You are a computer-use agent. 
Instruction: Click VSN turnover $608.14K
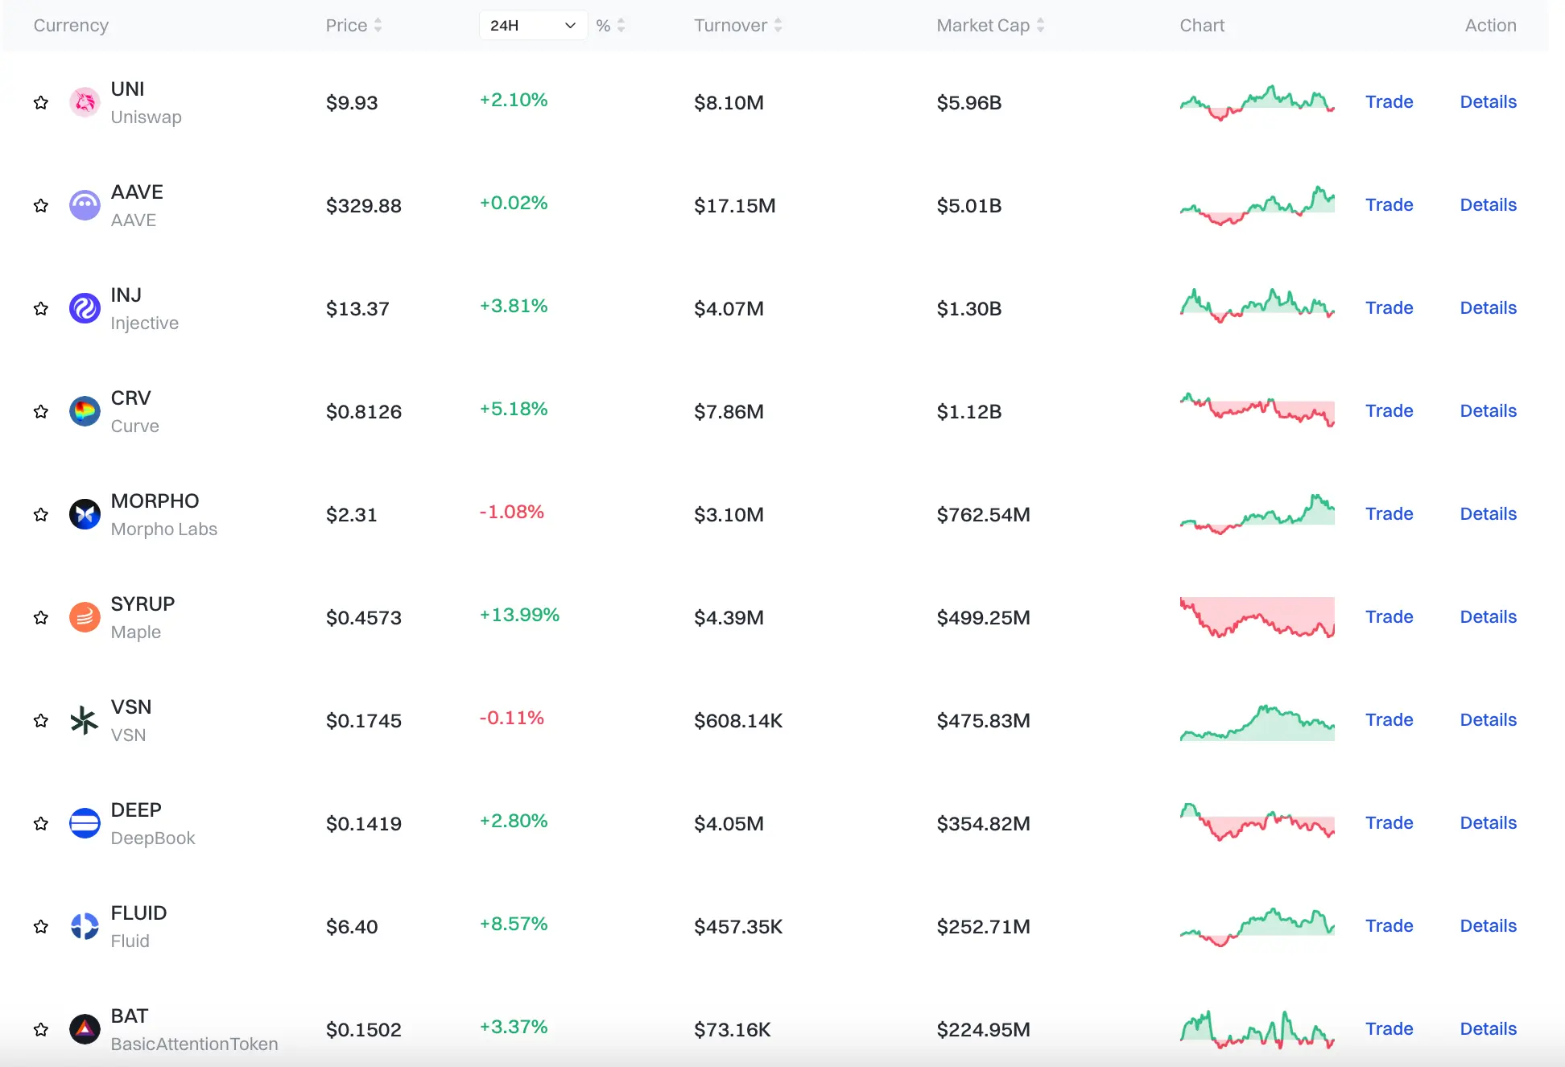(x=738, y=721)
